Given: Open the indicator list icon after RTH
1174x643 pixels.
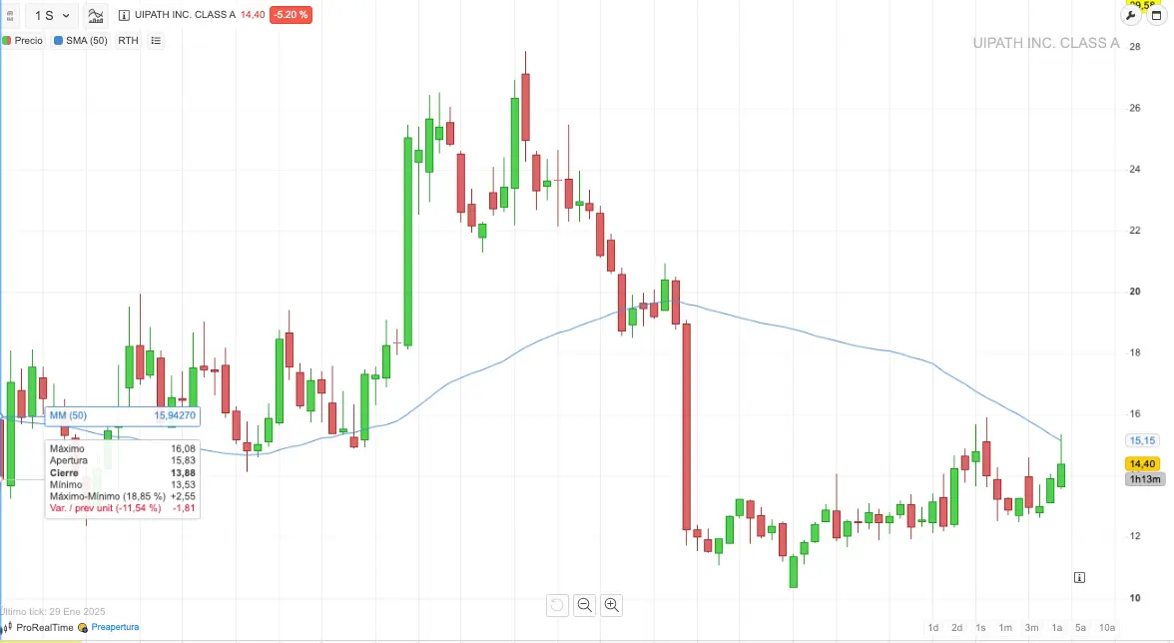Looking at the screenshot, I should (x=156, y=41).
